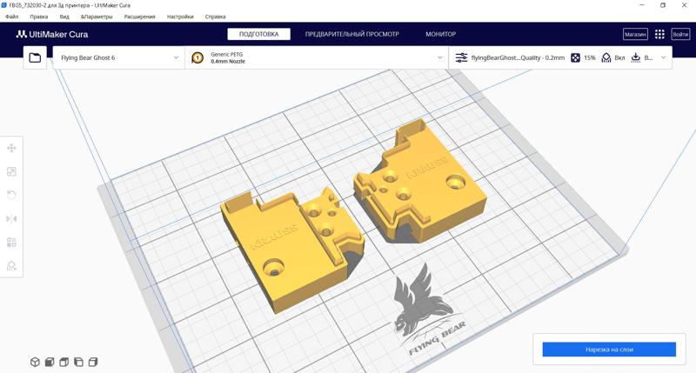Click the flyingBearGhost Quality 0.2mm profile text
This screenshot has height=373, width=696.
click(x=518, y=57)
